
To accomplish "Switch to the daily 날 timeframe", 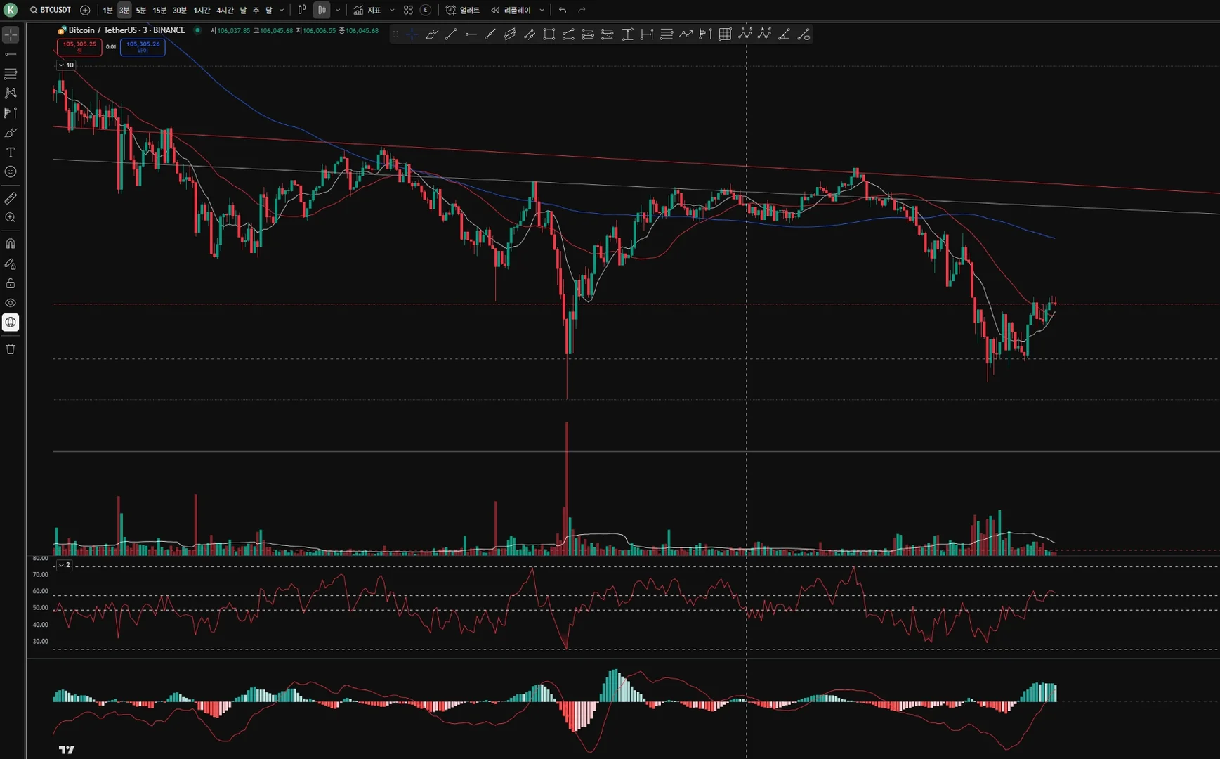I will click(243, 10).
